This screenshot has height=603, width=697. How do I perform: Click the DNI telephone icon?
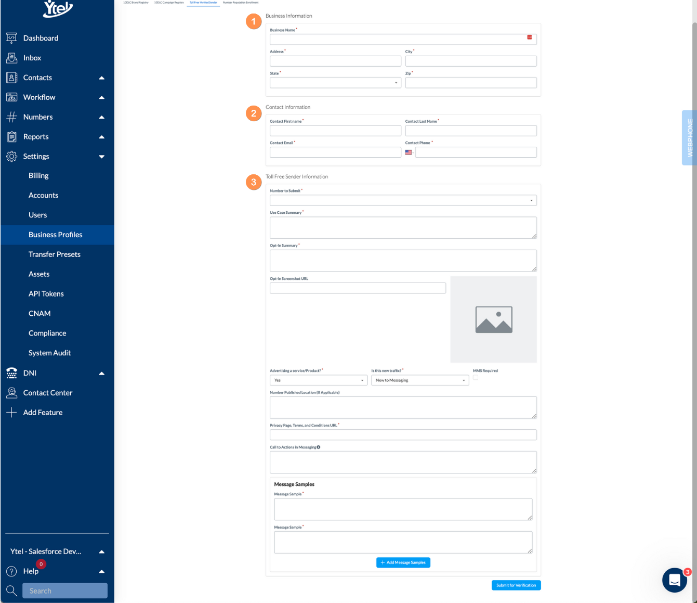11,373
